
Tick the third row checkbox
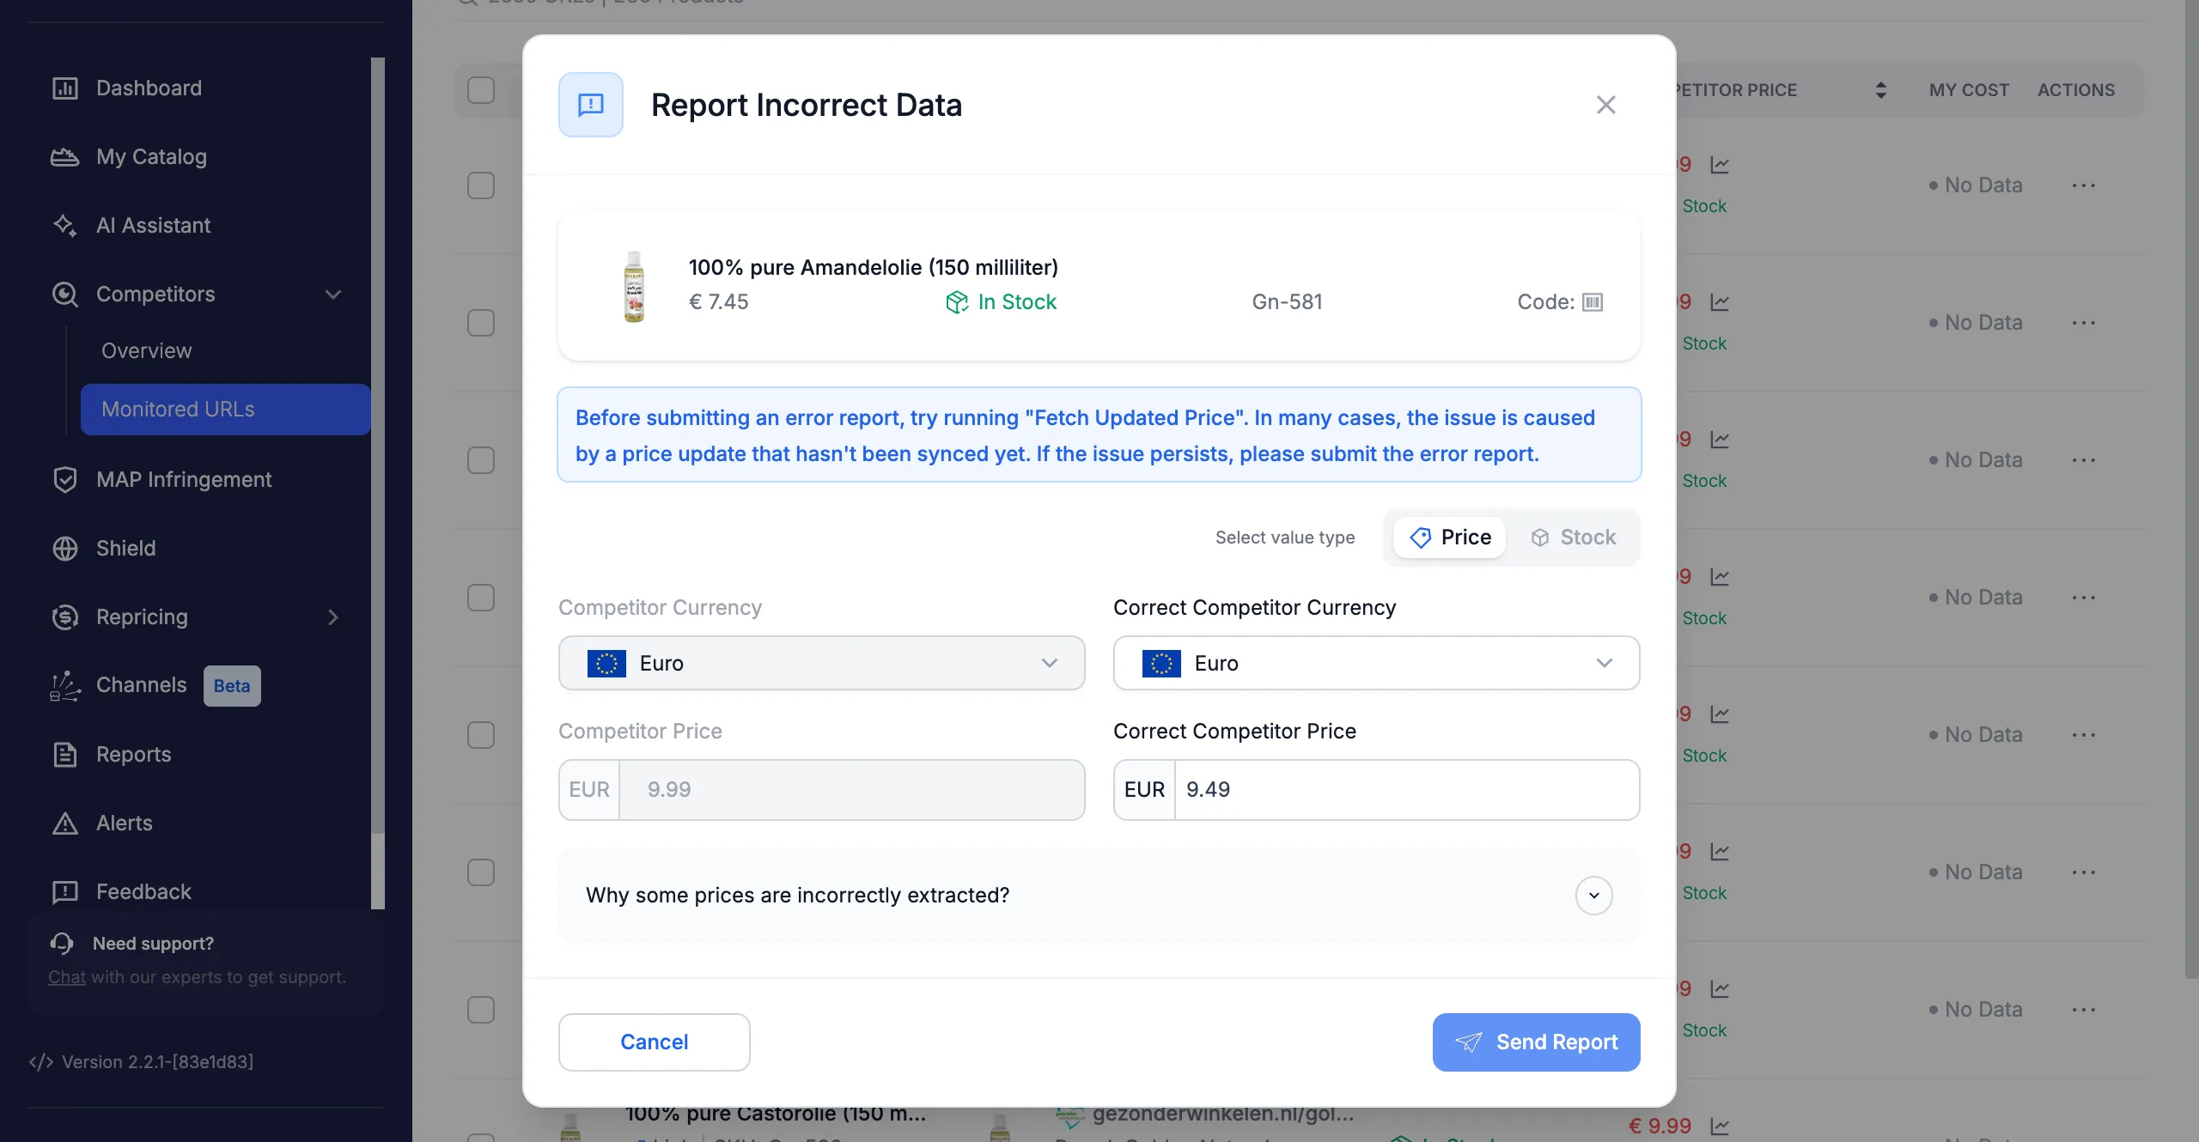point(481,460)
